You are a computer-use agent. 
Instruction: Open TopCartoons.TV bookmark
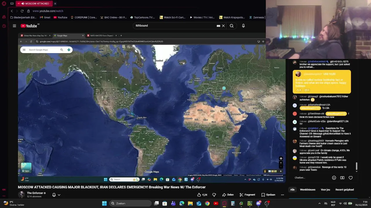[143, 17]
